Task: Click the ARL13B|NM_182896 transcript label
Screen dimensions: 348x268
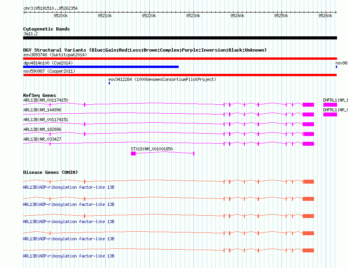Action: pos(42,129)
